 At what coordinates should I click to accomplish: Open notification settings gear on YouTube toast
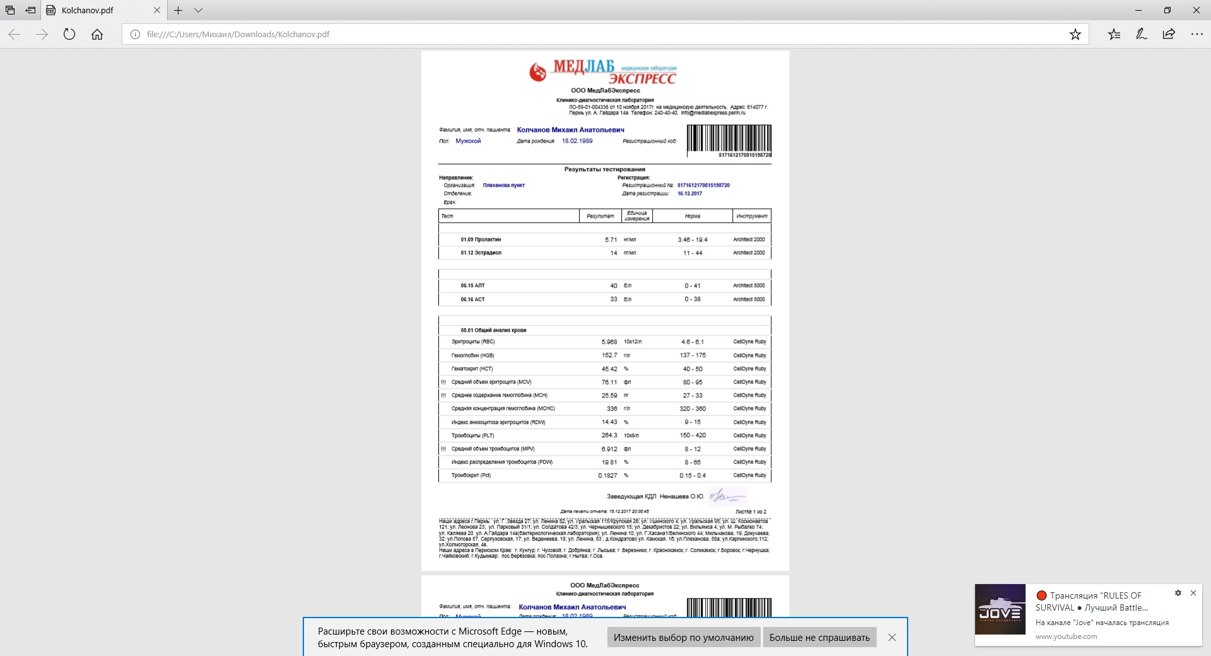1178,593
